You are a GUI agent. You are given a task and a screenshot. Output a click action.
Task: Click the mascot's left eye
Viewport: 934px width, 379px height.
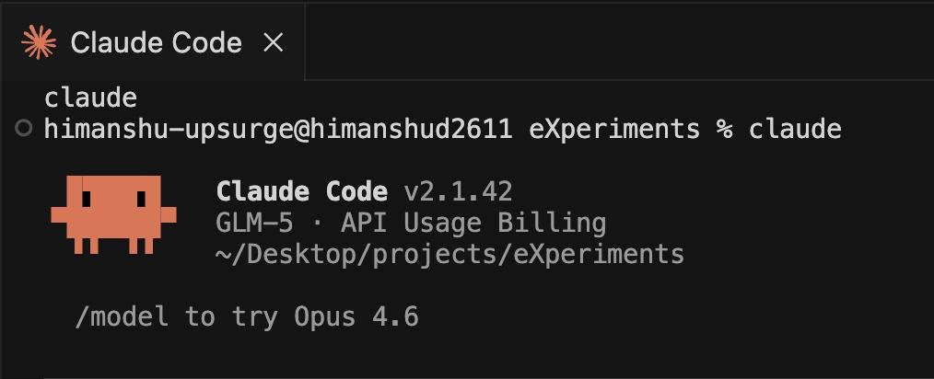88,197
